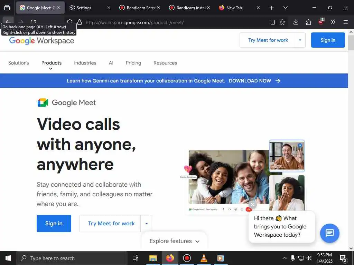Open the Products menu

tap(52, 63)
